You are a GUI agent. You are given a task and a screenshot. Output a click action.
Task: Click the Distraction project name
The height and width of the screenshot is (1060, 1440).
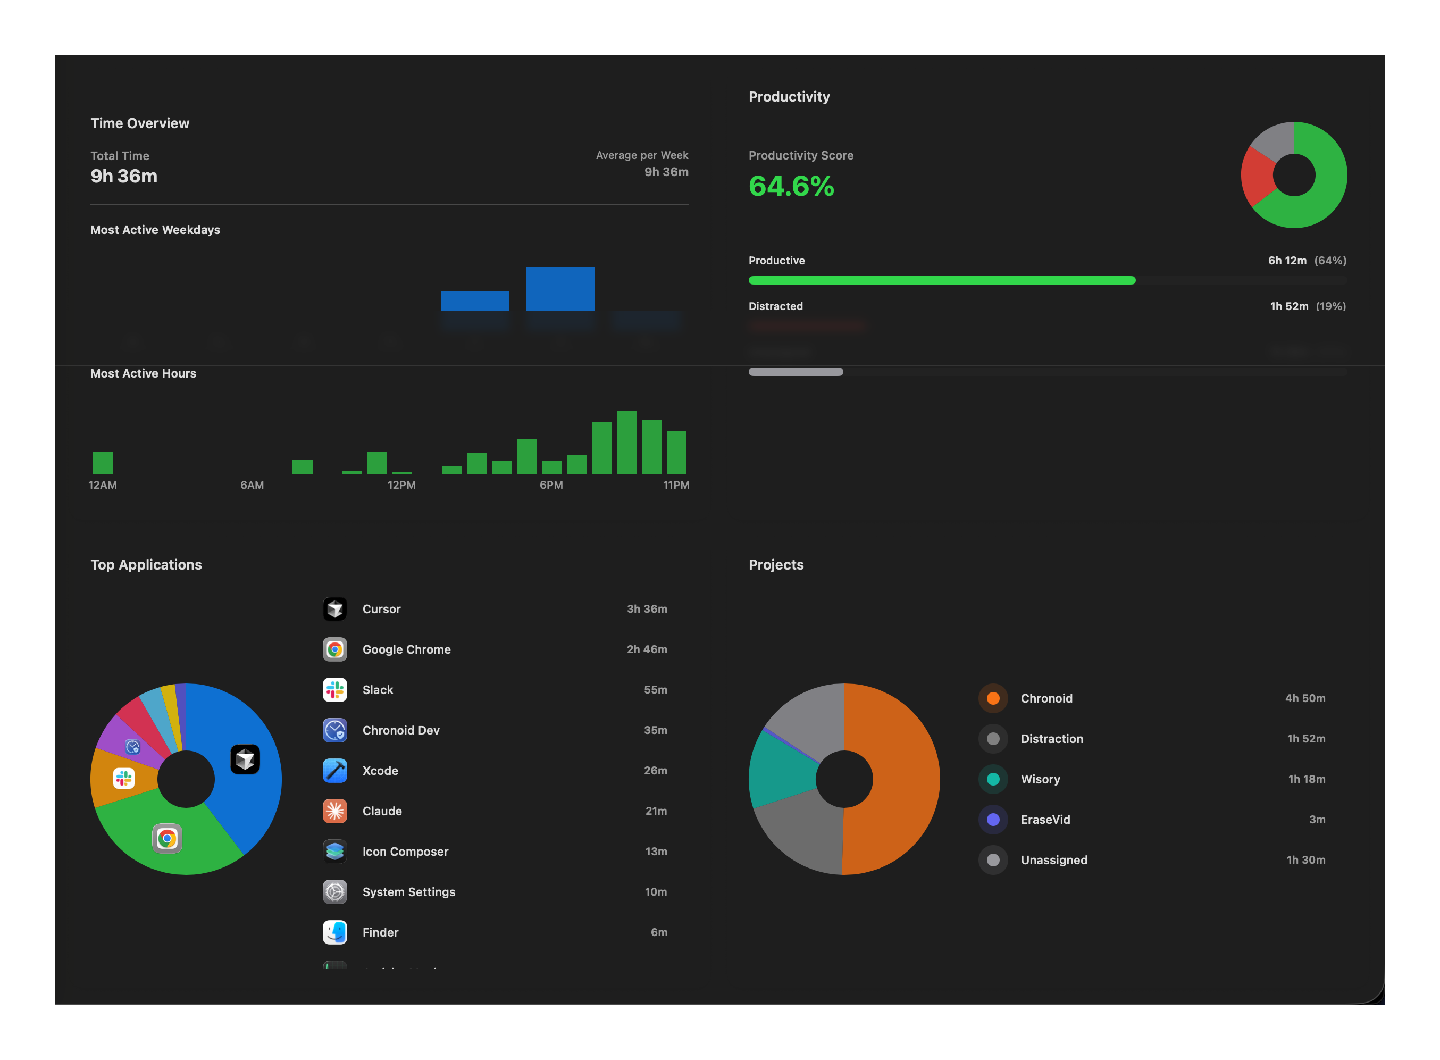[1052, 739]
